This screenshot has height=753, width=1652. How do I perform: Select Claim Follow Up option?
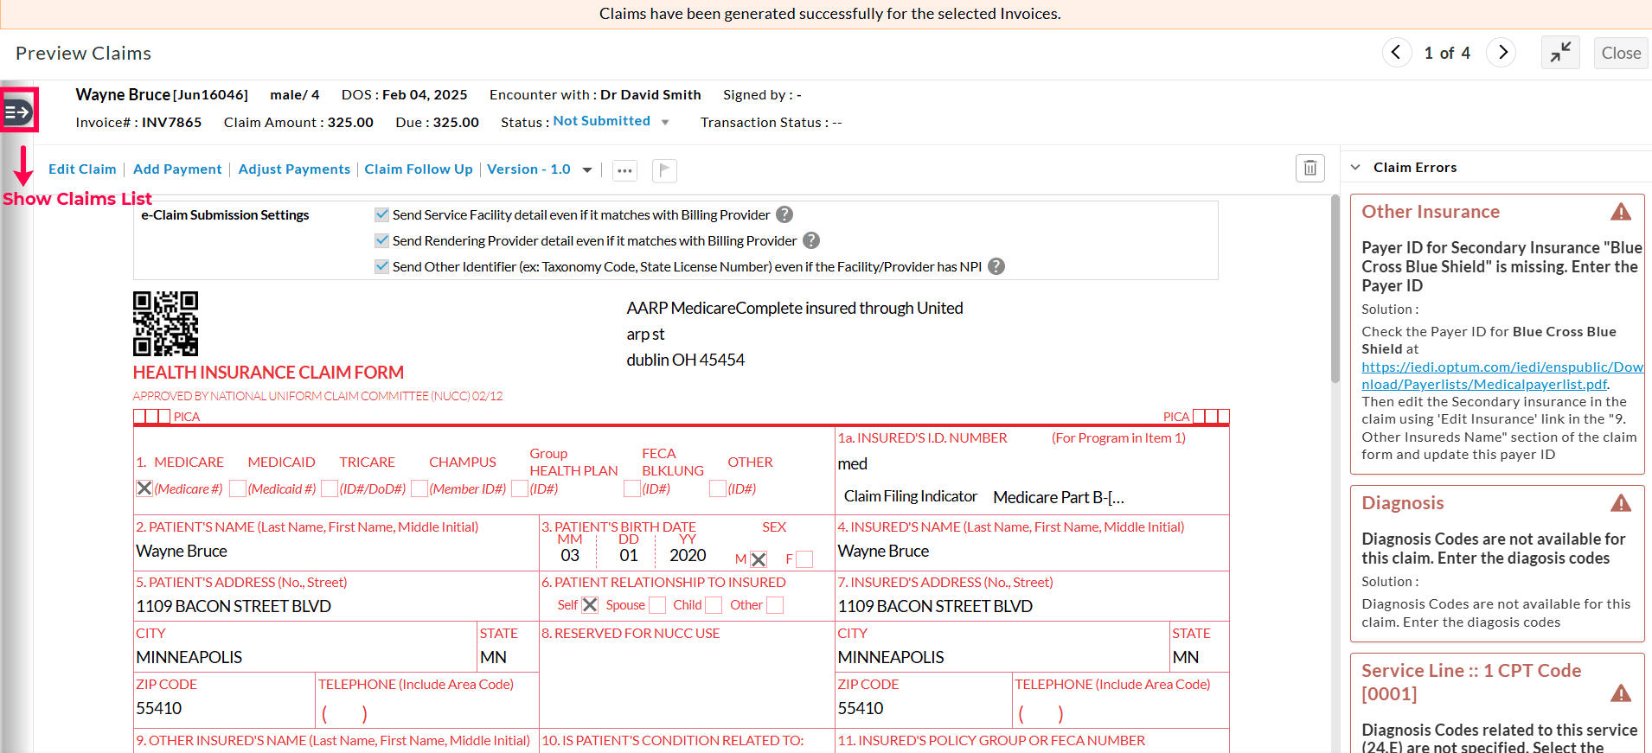point(419,169)
